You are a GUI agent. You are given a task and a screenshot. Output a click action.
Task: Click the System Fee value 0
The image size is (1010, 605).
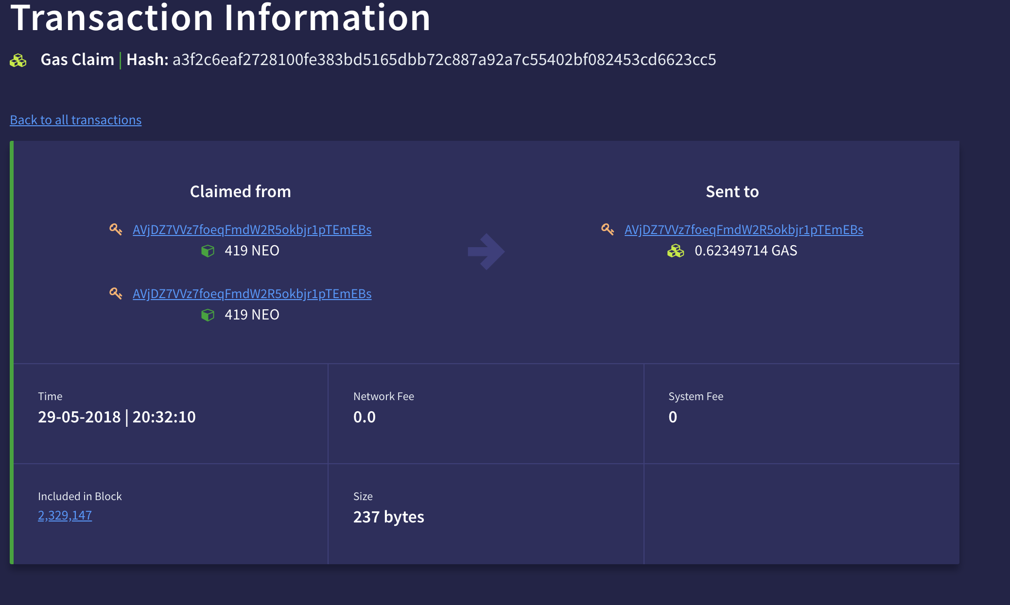tap(673, 417)
